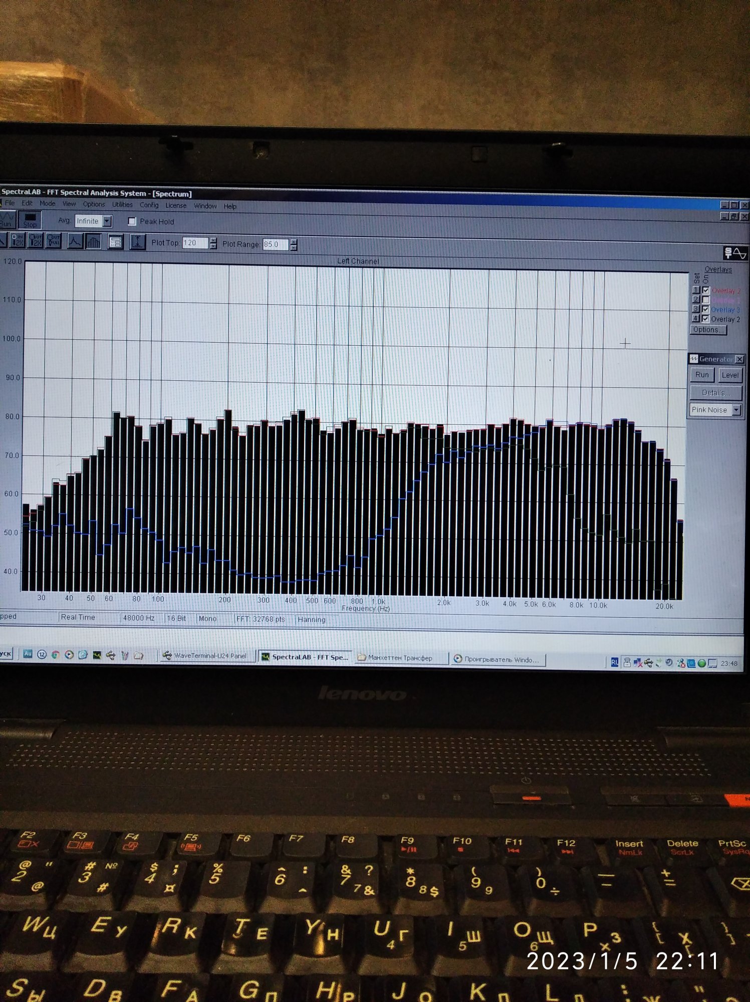Toggle the On checkbox for overlay row 4

click(706, 319)
